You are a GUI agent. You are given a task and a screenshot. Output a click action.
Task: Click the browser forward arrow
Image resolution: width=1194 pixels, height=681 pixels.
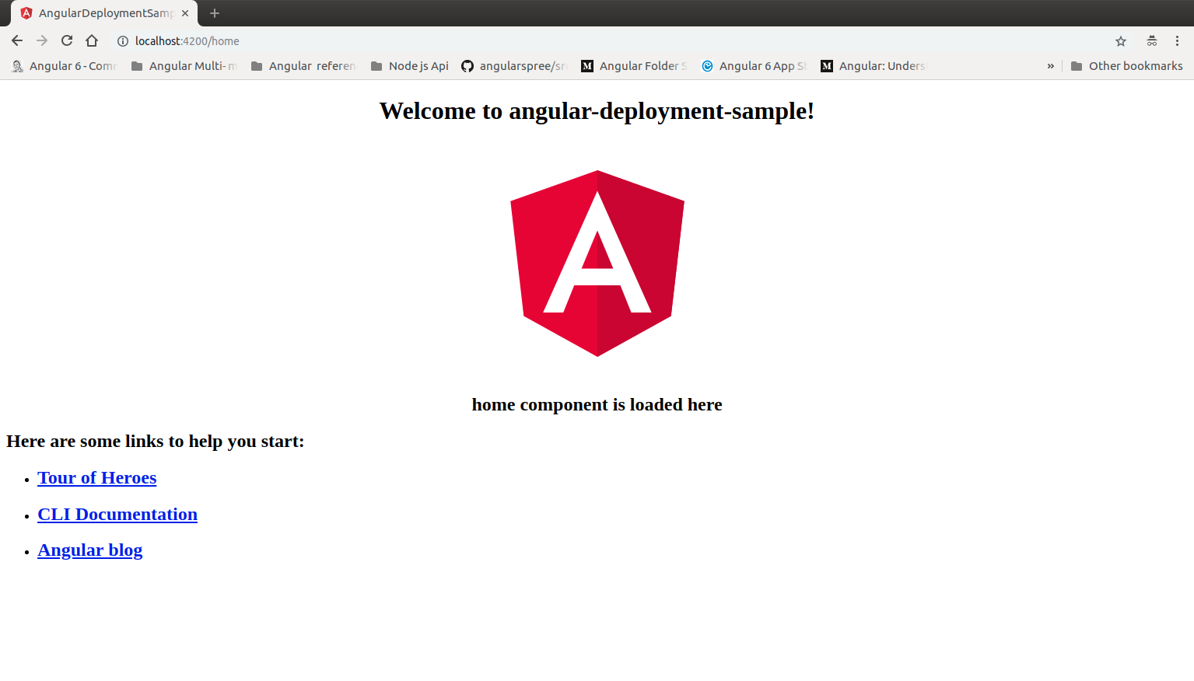(42, 41)
